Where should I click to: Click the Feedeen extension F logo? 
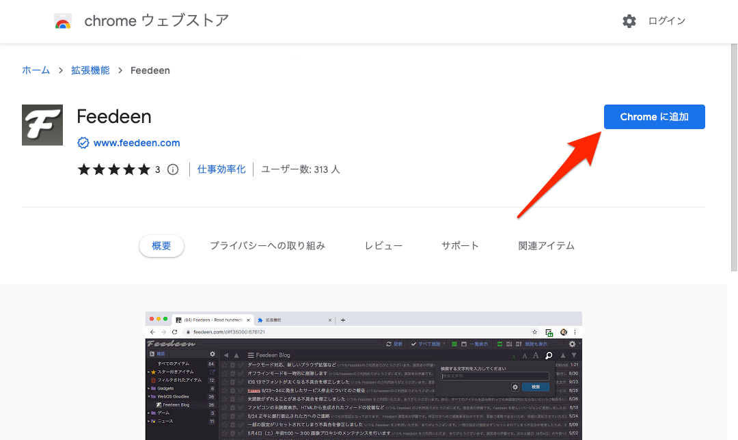tap(42, 125)
